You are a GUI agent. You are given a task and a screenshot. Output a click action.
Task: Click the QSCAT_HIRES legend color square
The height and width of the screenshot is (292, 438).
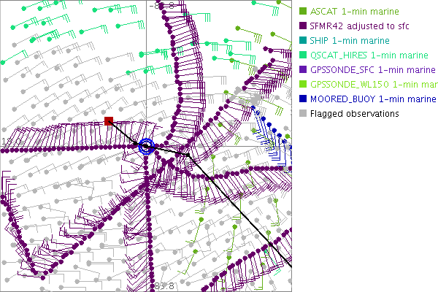click(x=303, y=55)
